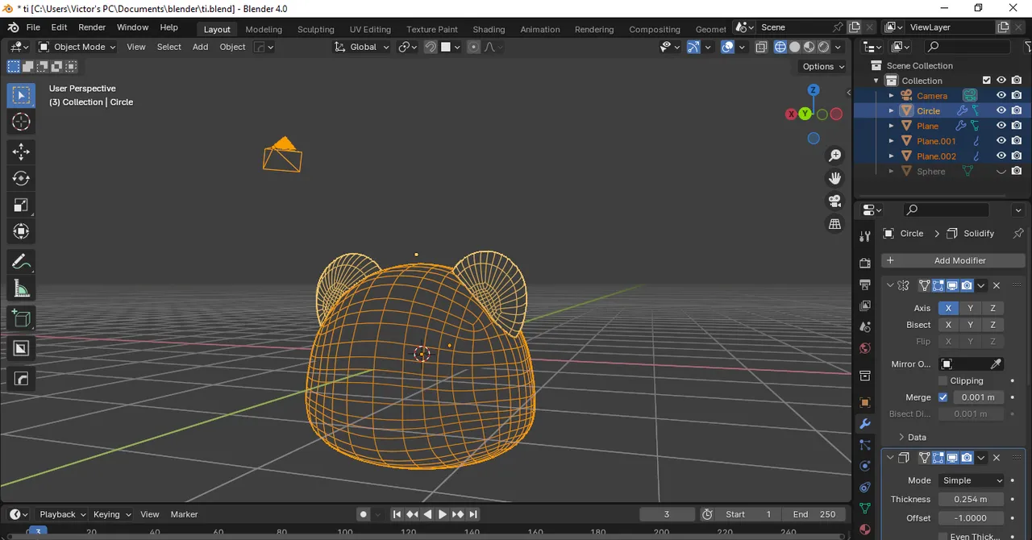Viewport: 1032px width, 540px height.
Task: Open the World properties tab
Action: click(x=865, y=349)
